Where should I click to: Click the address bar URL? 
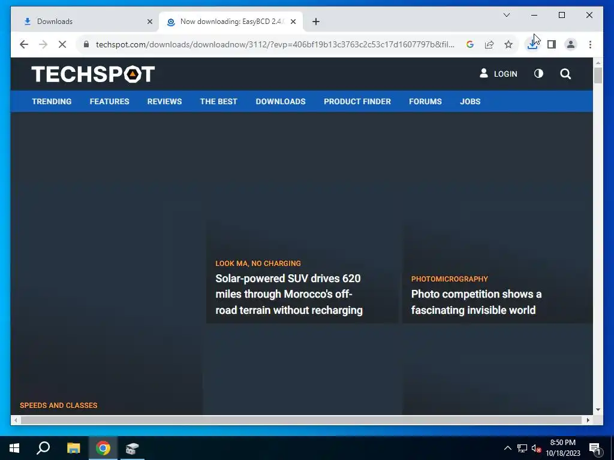coord(275,44)
